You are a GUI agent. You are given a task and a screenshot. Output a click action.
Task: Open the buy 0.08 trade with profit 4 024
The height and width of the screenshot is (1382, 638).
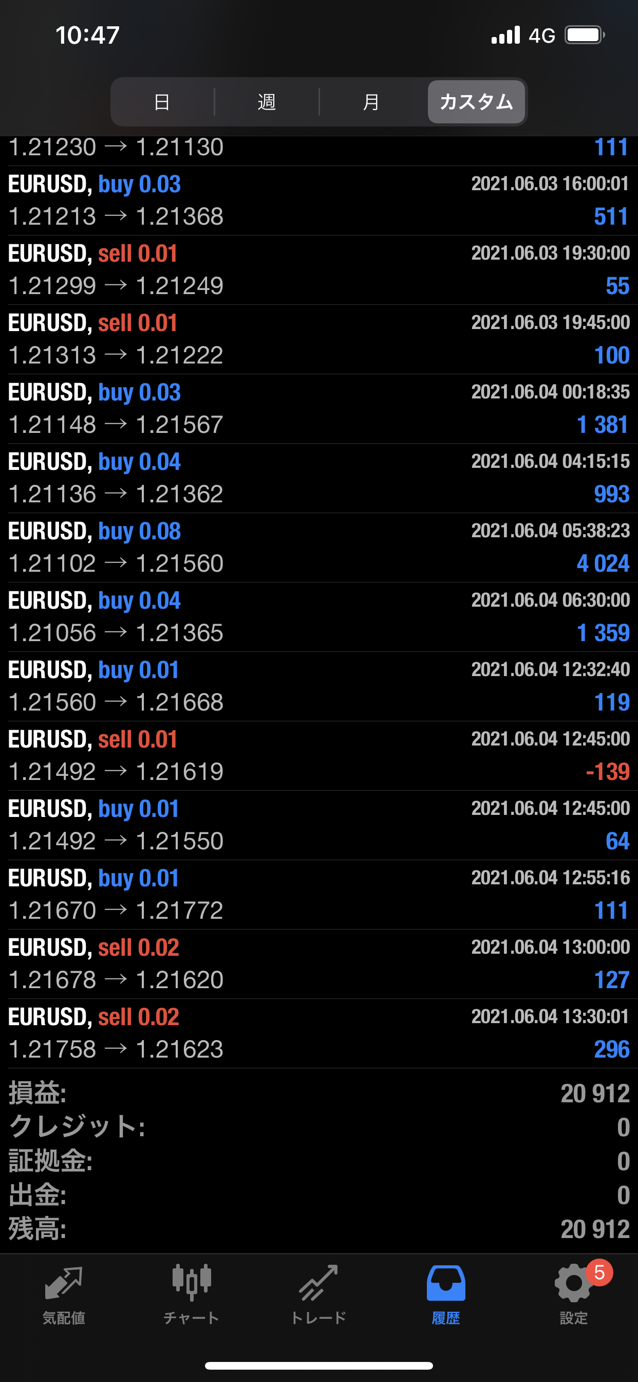(x=319, y=548)
